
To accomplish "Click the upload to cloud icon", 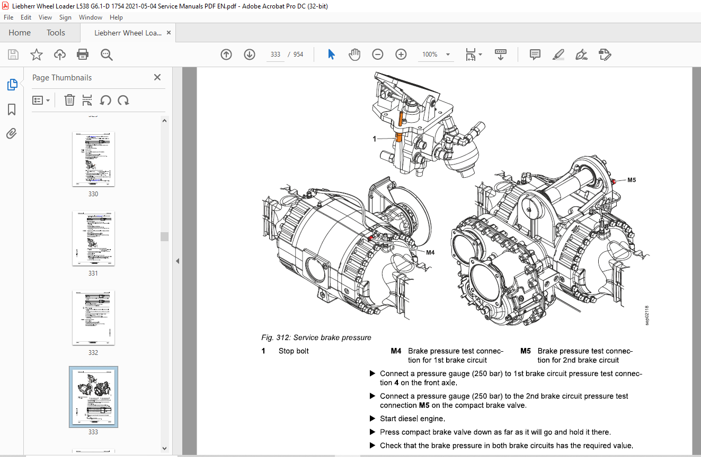I will point(60,54).
